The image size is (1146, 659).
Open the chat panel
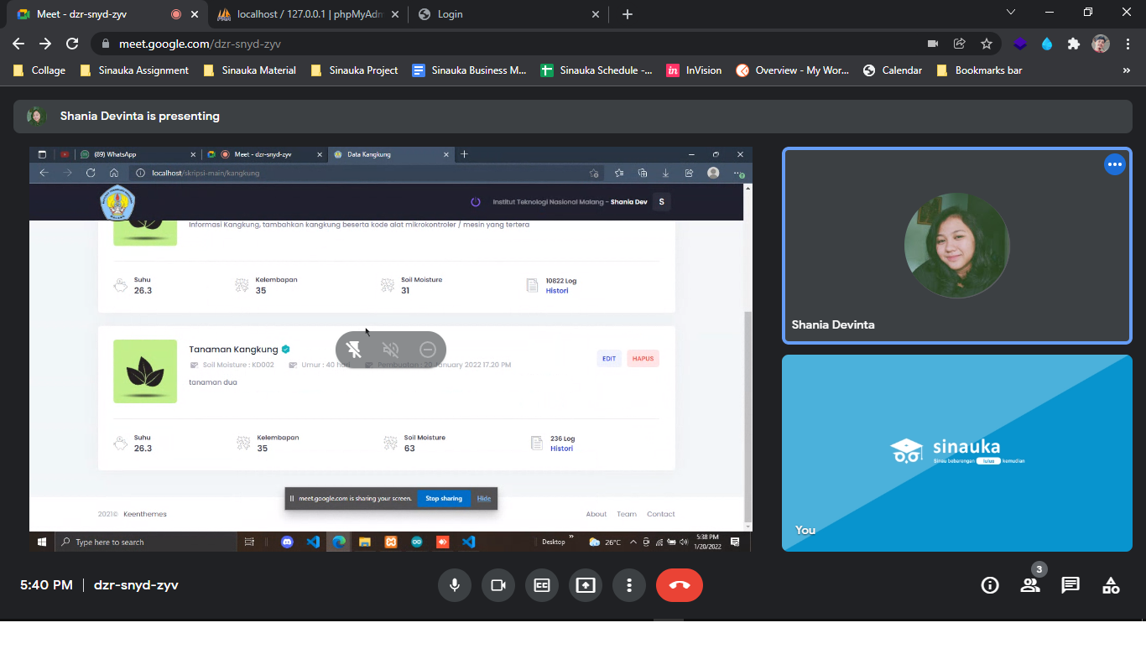(x=1070, y=585)
